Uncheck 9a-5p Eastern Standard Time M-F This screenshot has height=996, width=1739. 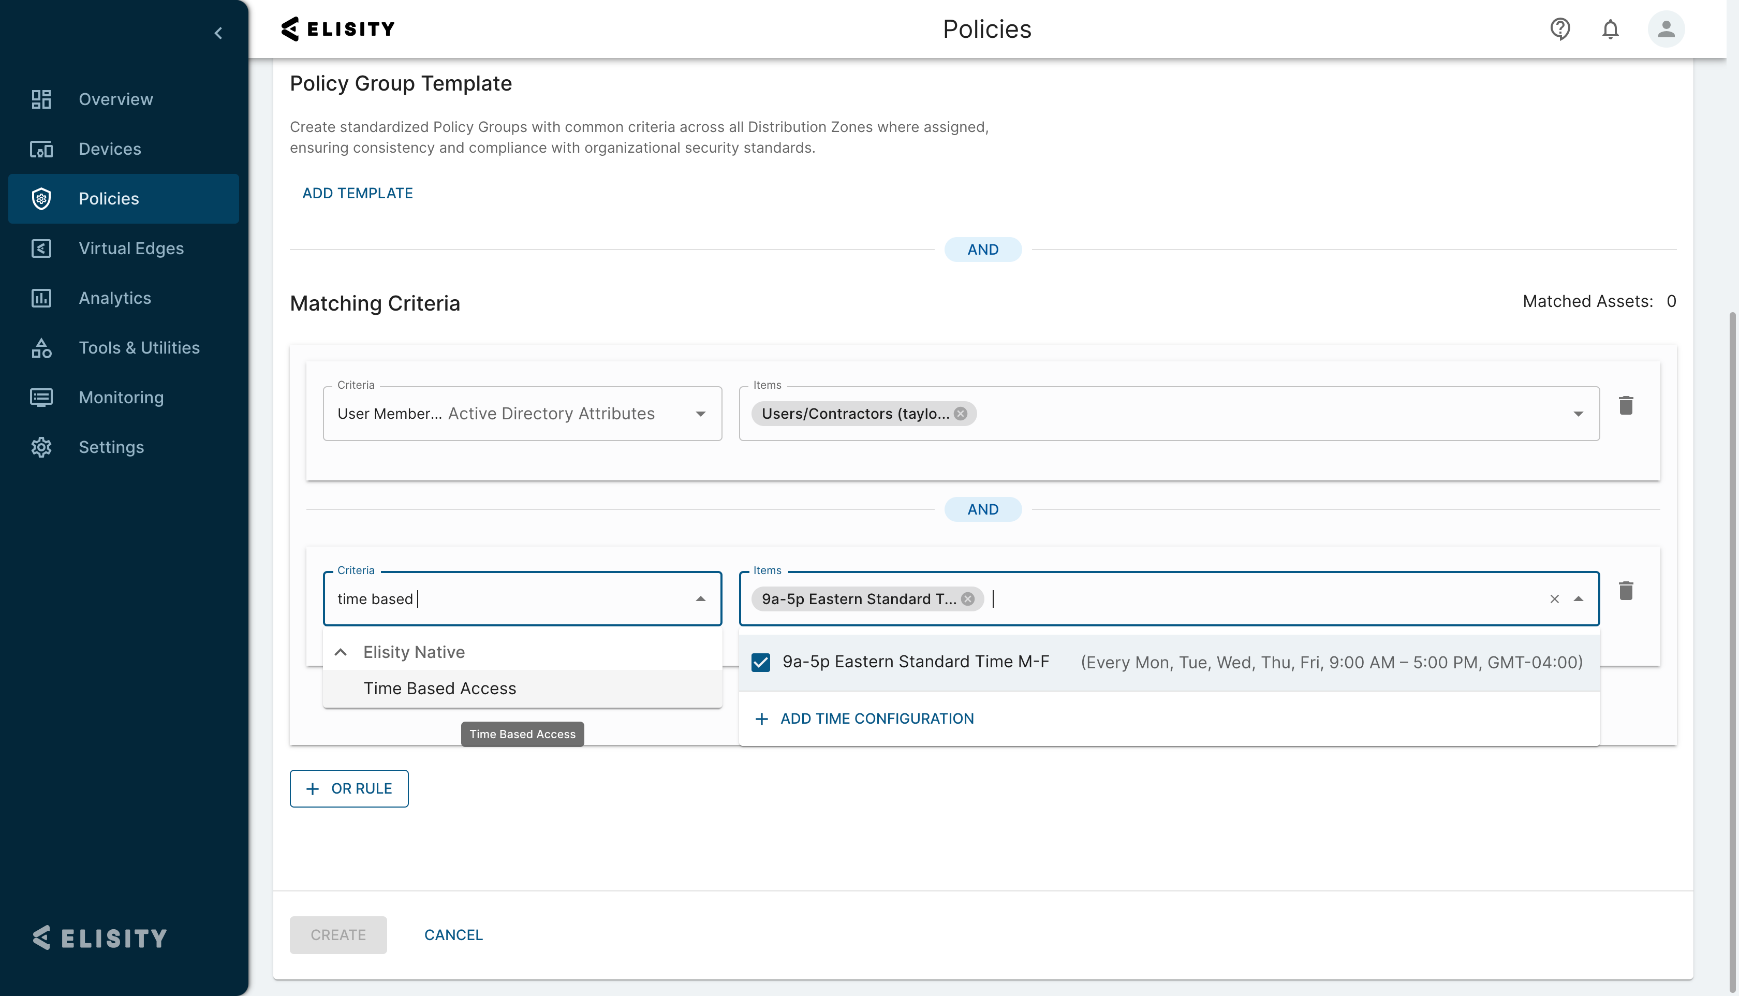pyautogui.click(x=760, y=662)
